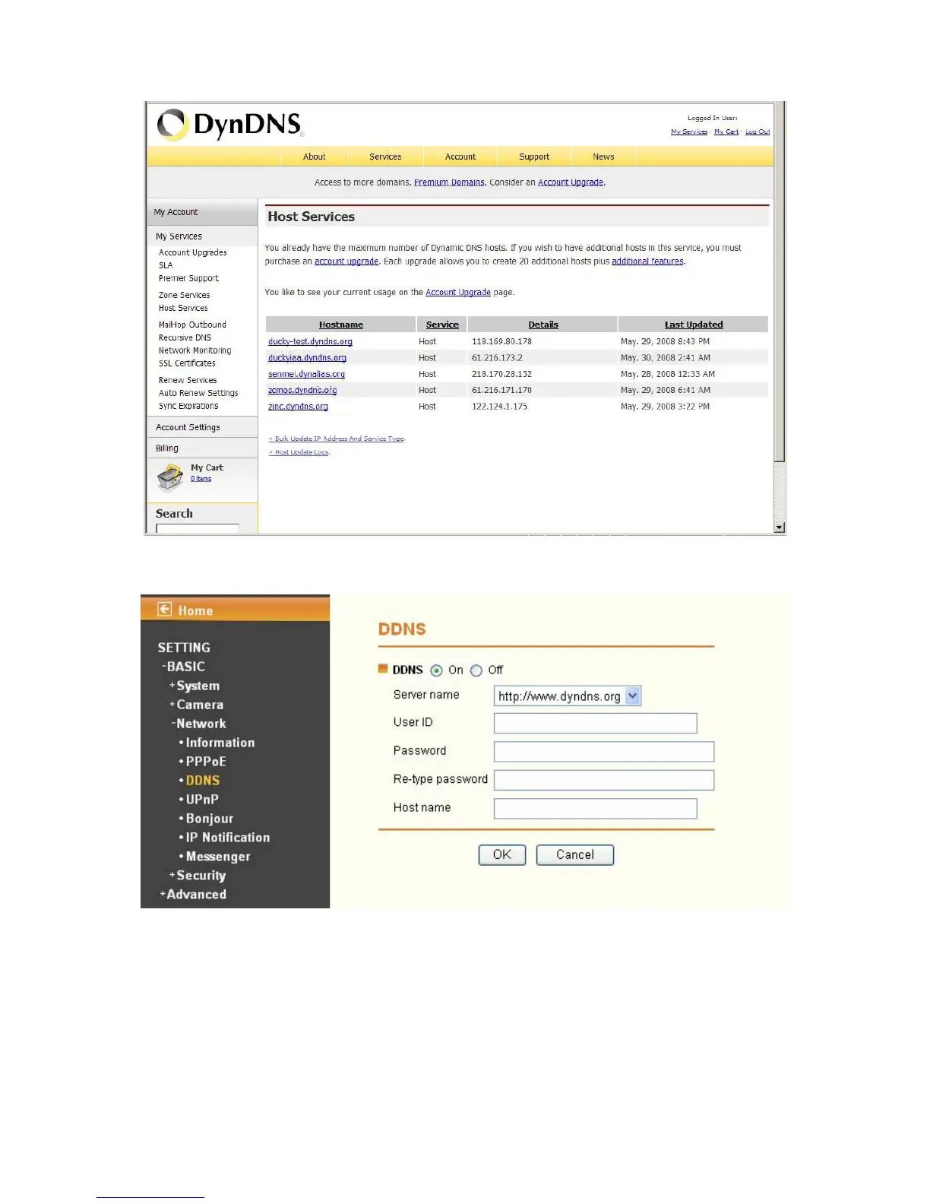Collapse the BASIC settings section
Viewport: 930px width, 1204px height.
(x=183, y=667)
